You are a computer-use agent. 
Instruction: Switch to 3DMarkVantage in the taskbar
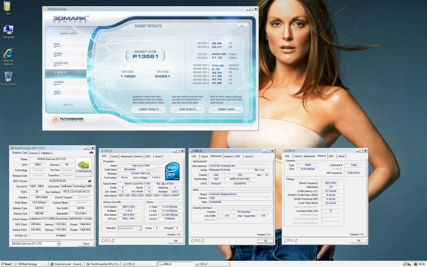coord(30,264)
